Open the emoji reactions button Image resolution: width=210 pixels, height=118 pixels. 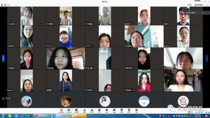point(122,110)
